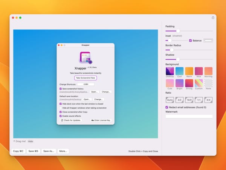Click the Shadow slider handle
This screenshot has width=226, height=170.
178,59
